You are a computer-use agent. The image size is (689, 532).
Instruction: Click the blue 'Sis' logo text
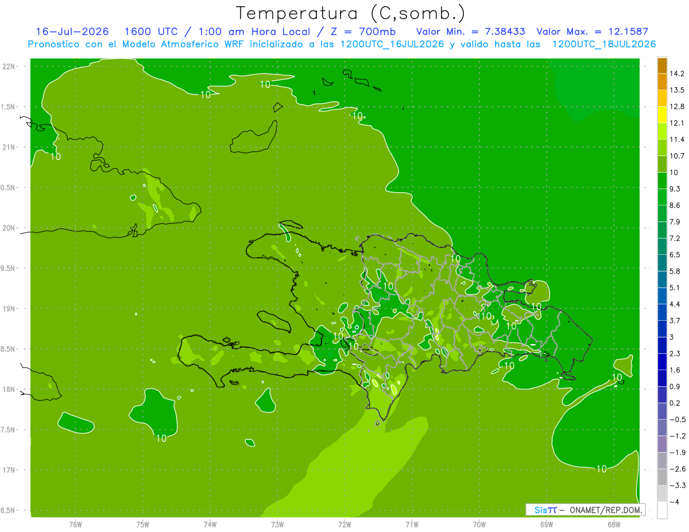[x=541, y=510]
